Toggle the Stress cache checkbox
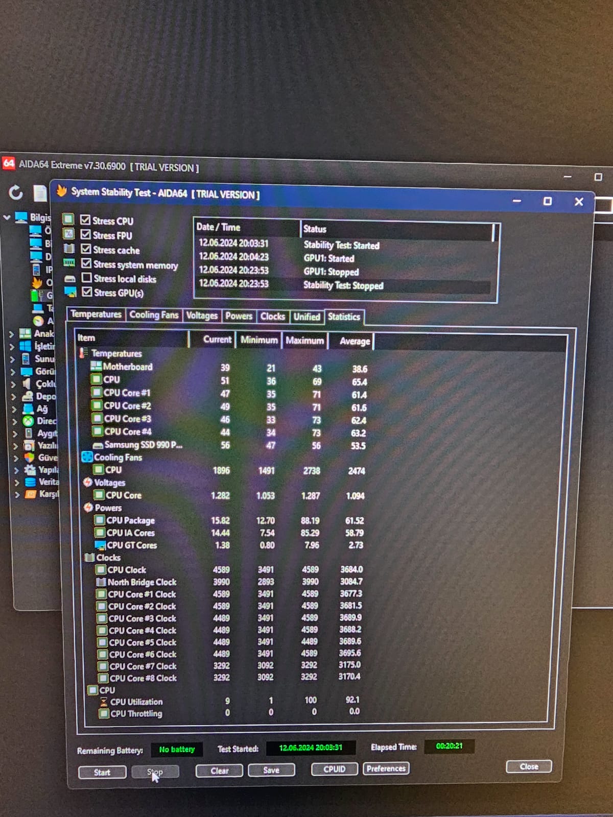 coord(86,249)
